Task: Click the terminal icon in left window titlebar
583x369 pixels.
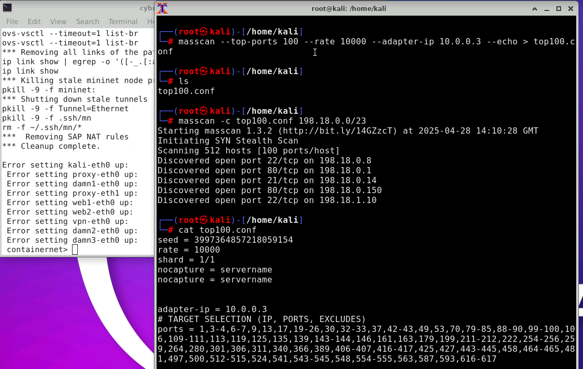Action: [x=7, y=8]
